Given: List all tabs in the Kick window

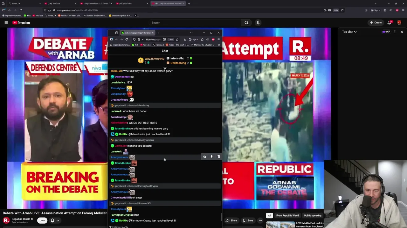Looking at the screenshot, I should click(x=191, y=33).
